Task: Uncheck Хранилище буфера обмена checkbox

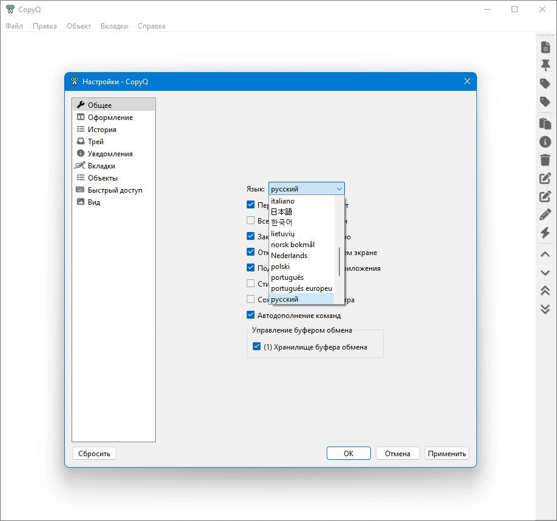Action: tap(256, 347)
